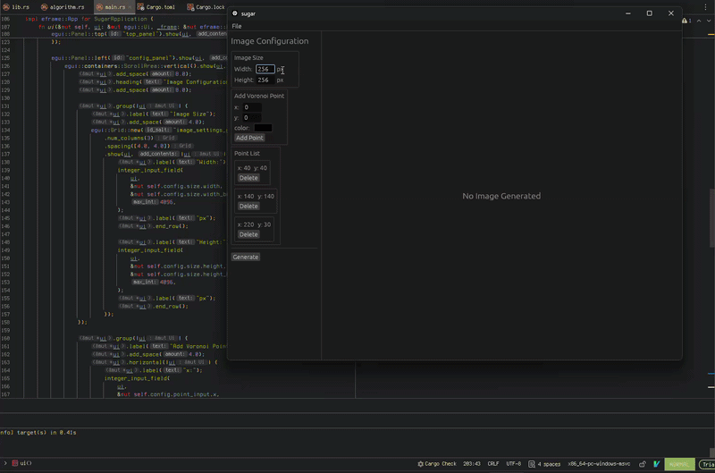
Task: Click line number 160 in the editor gutter
Action: coord(5,339)
